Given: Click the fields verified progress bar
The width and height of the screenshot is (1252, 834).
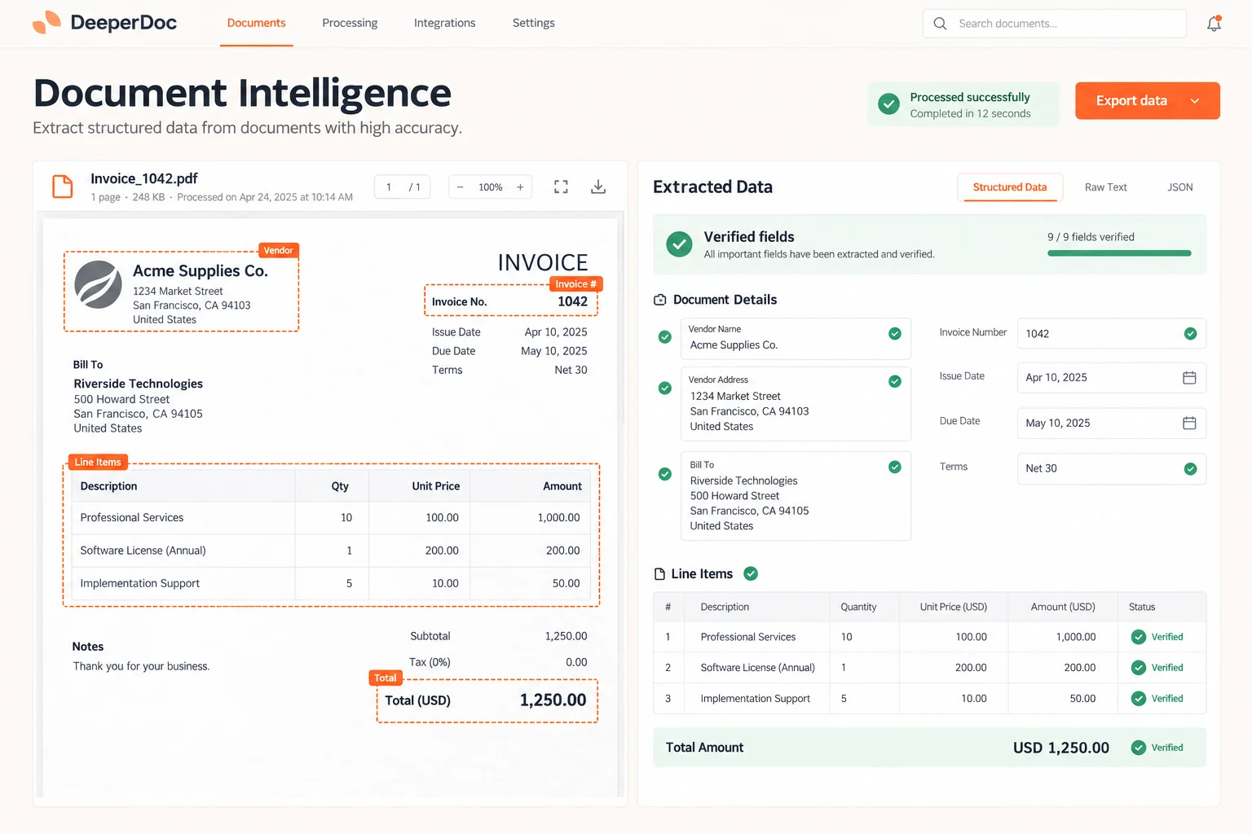Looking at the screenshot, I should pos(1119,253).
